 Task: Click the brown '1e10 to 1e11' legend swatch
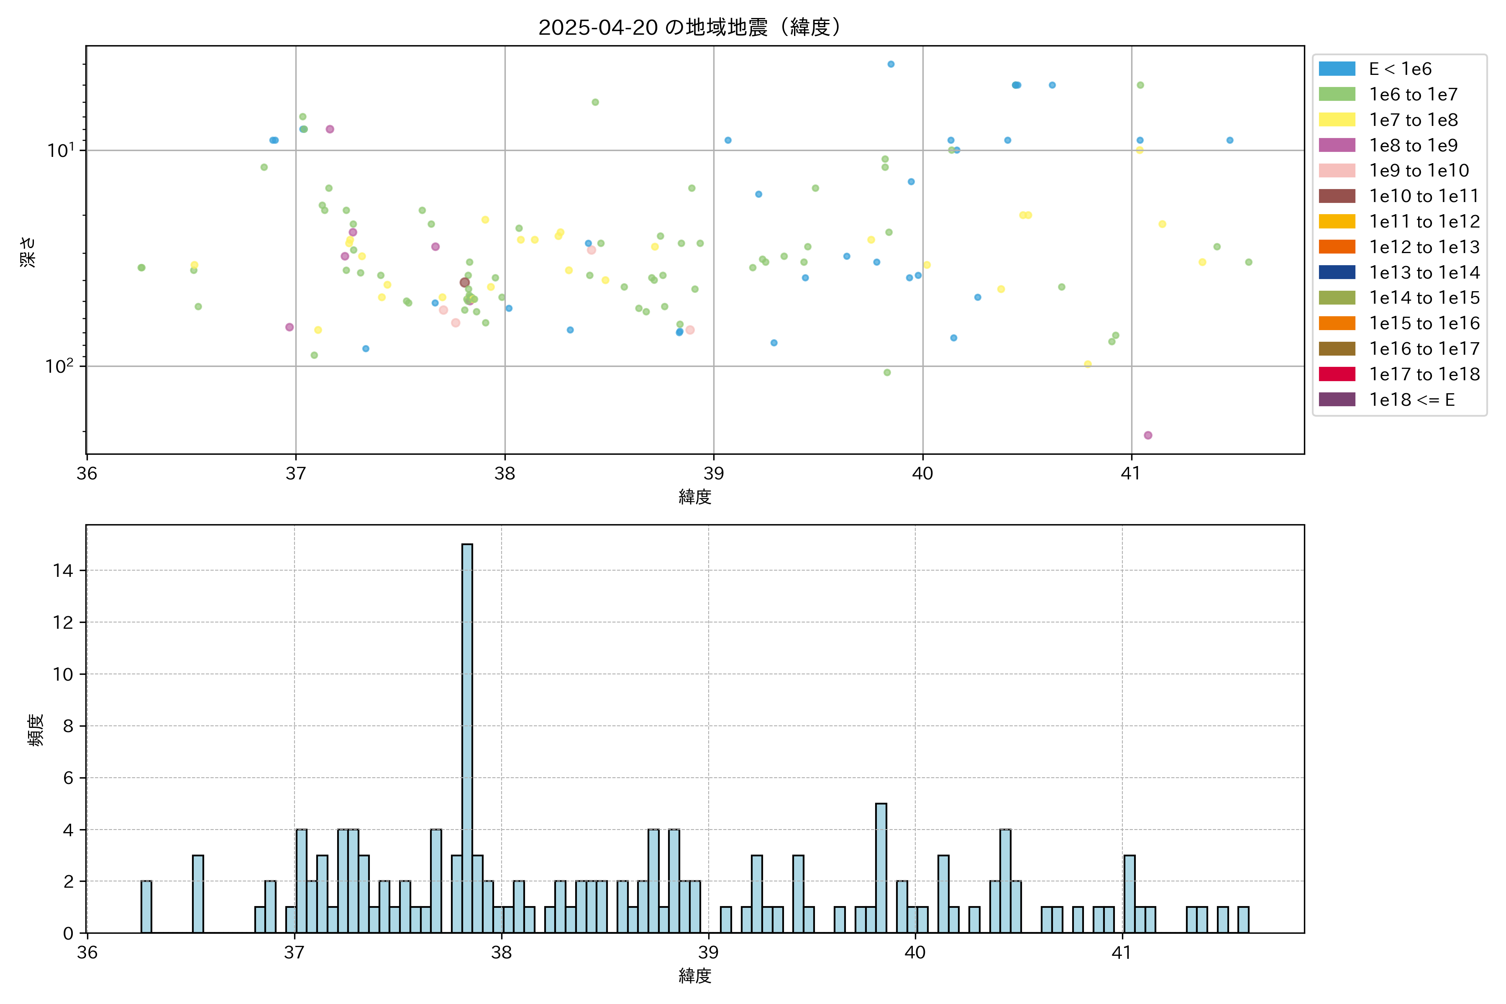coord(1336,196)
